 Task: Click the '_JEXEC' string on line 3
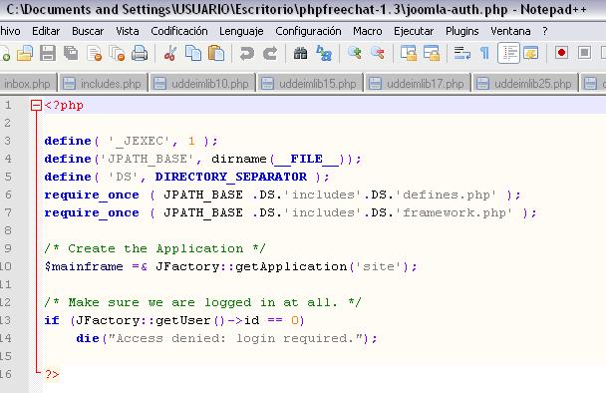pyautogui.click(x=139, y=141)
